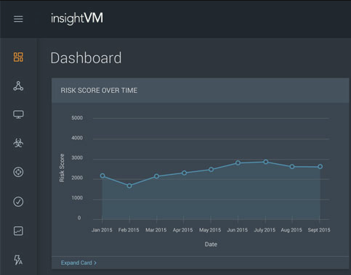Click the Apr 2015 data point
Viewport: 351px width, 275px height.
coord(184,173)
